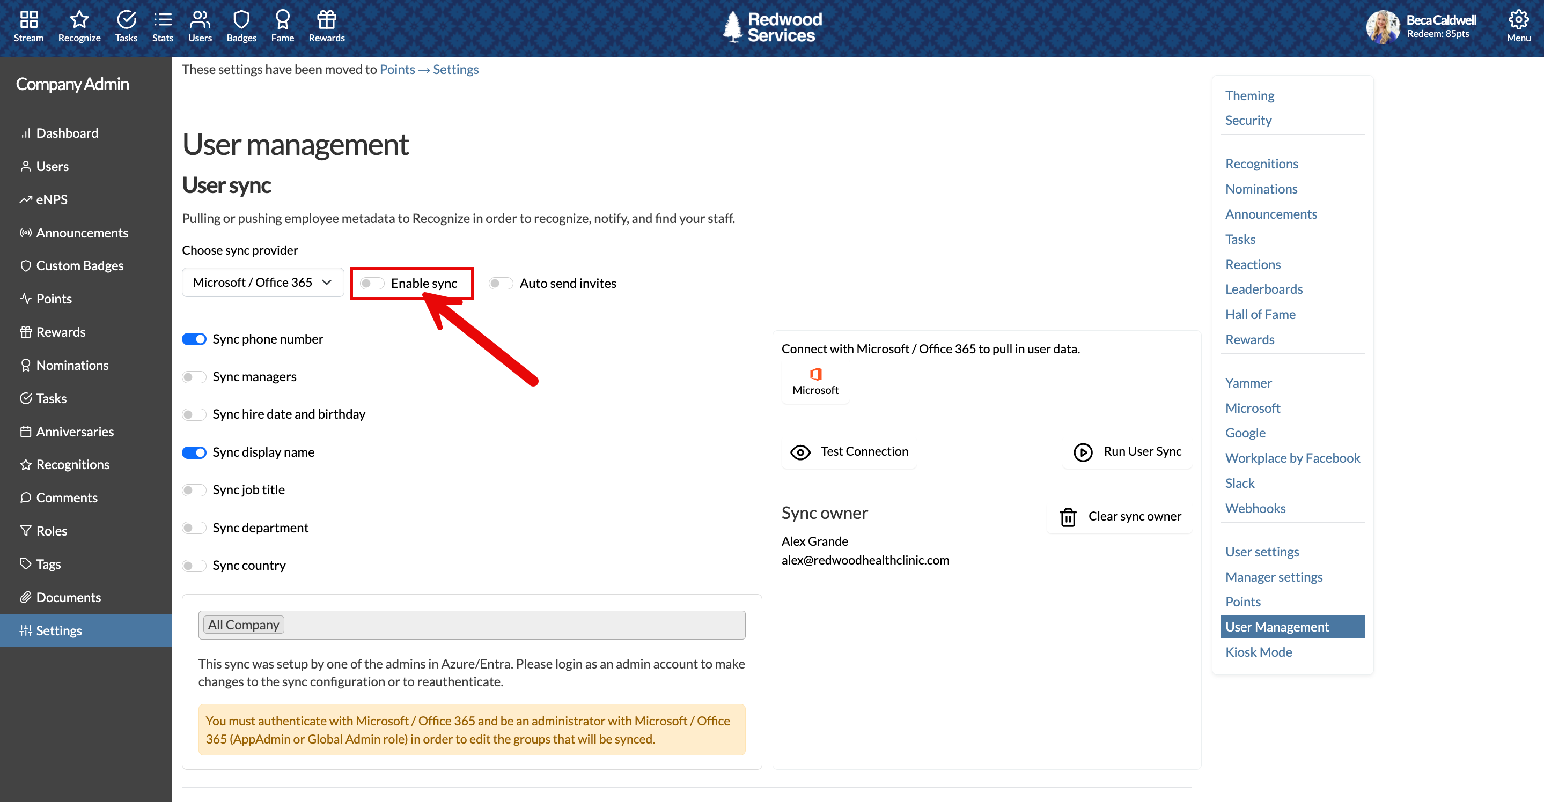
Task: Click Beca Caldwell profile avatar
Action: [1383, 27]
